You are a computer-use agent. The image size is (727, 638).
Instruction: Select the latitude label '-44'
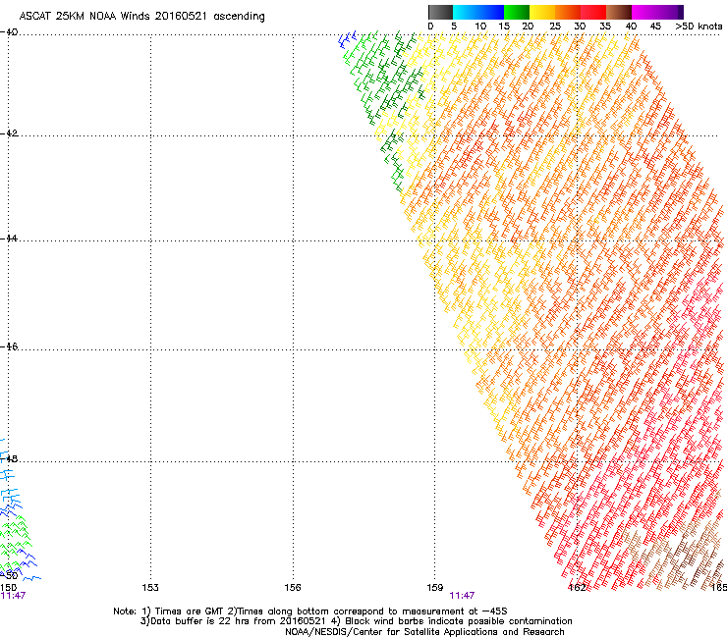pyautogui.click(x=9, y=239)
